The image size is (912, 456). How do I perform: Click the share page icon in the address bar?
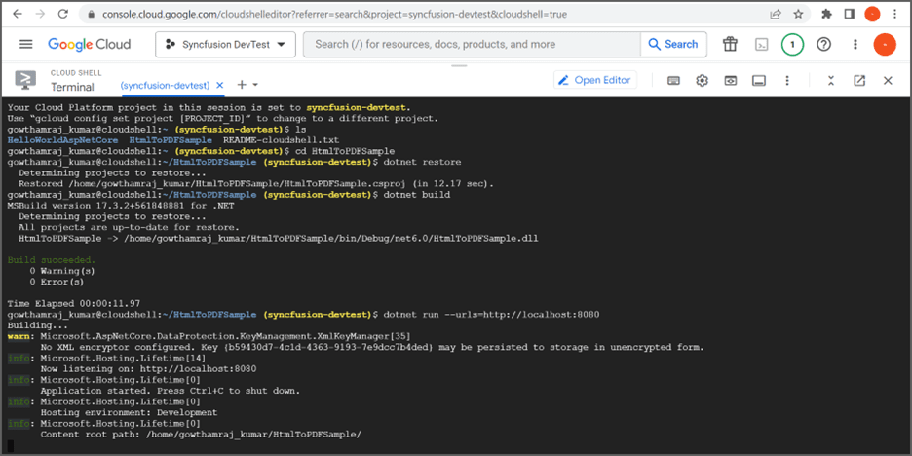776,14
